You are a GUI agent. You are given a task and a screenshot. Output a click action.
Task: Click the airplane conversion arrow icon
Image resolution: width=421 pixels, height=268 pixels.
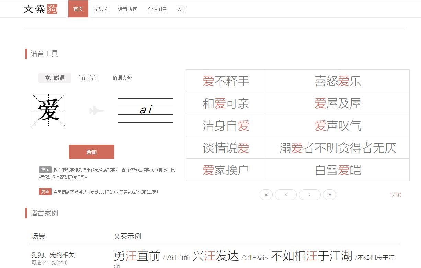point(96,110)
